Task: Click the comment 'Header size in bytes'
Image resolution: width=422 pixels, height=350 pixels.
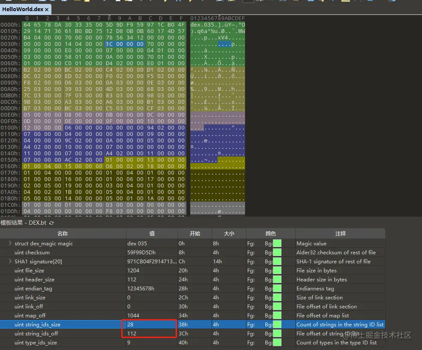Action: point(322,279)
